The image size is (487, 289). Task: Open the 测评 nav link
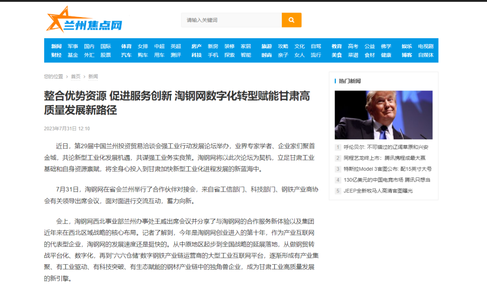coord(176,55)
